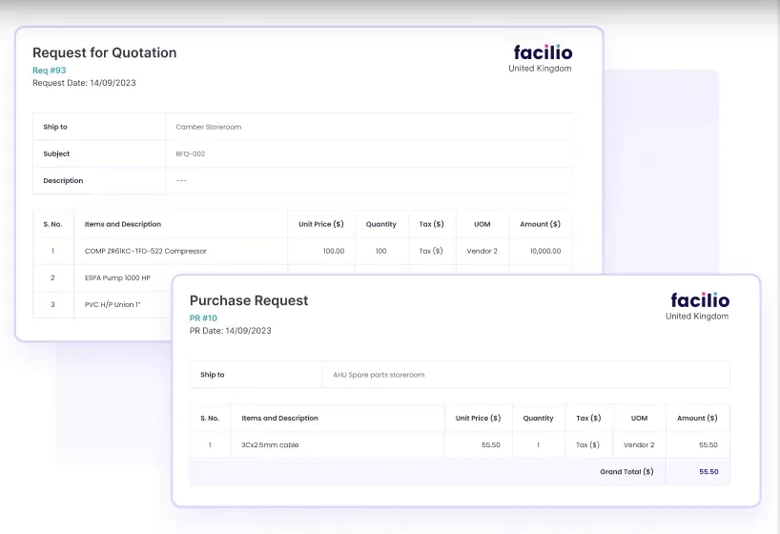Select the 3Cx2.5mm cable item
The width and height of the screenshot is (780, 534).
click(270, 444)
